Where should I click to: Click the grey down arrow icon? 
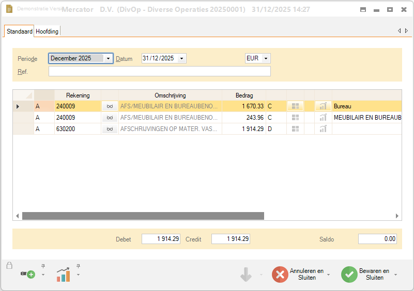246,274
